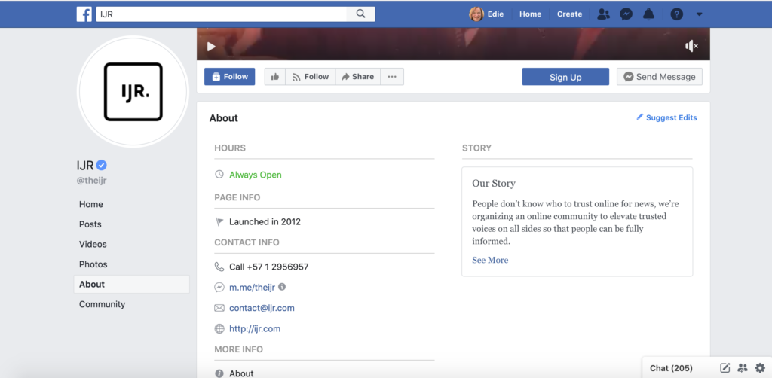Click the info icon beside About under More Info
Screen dimensions: 772x378
click(x=219, y=373)
